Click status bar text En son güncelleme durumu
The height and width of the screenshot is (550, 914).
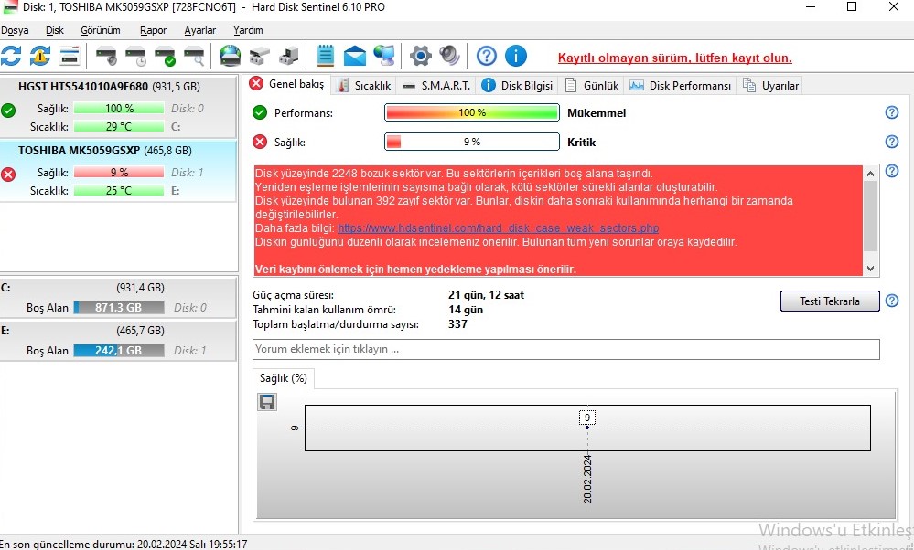[x=123, y=545]
